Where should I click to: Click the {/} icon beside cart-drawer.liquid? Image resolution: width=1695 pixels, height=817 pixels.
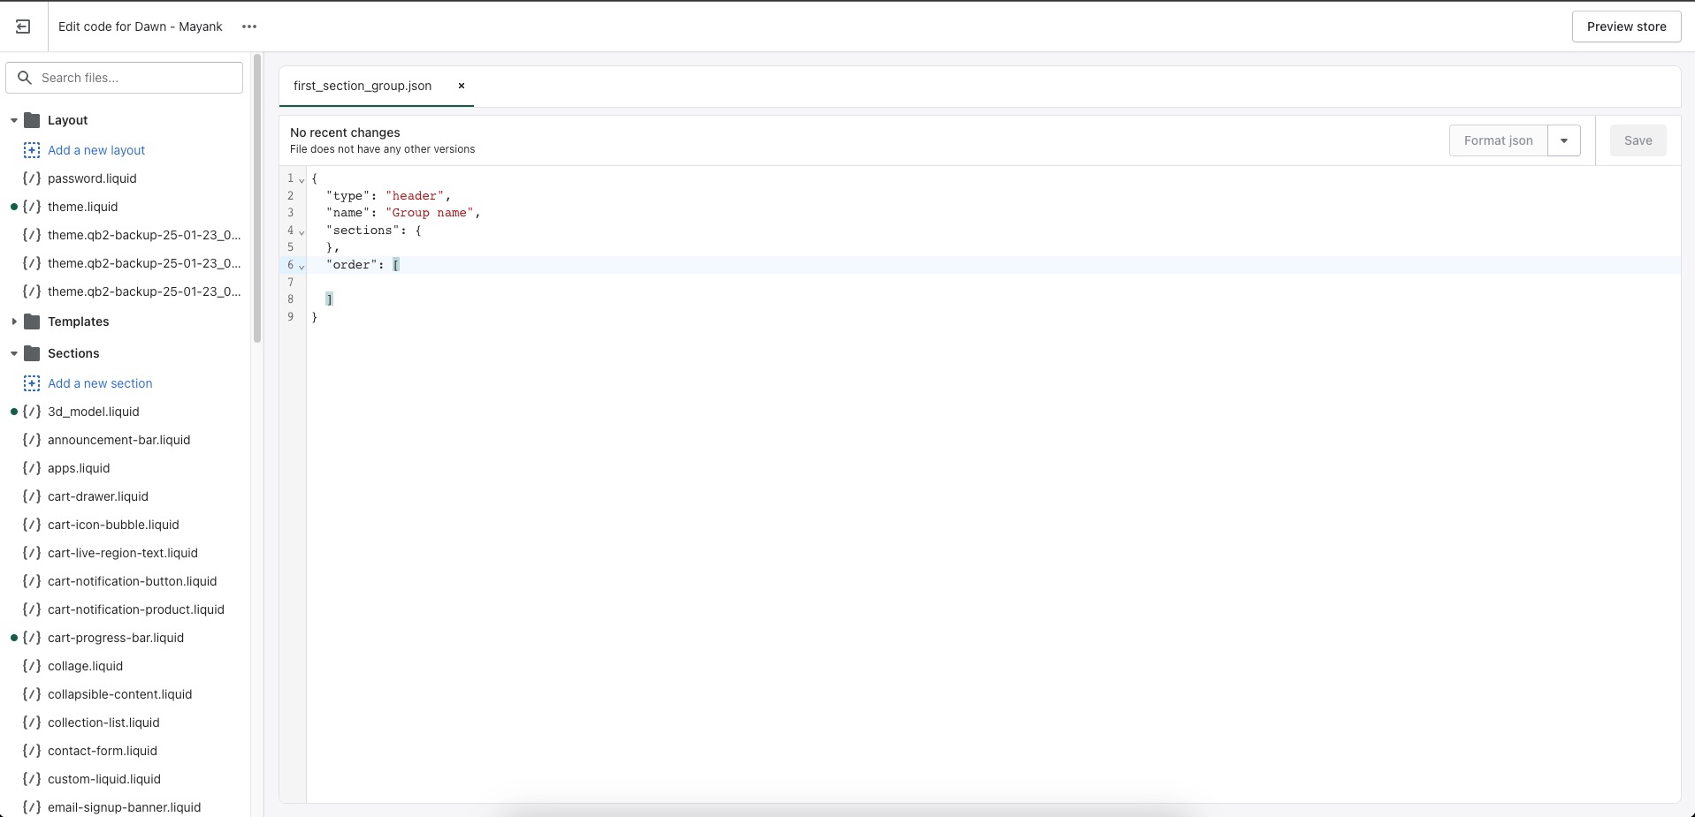(33, 496)
